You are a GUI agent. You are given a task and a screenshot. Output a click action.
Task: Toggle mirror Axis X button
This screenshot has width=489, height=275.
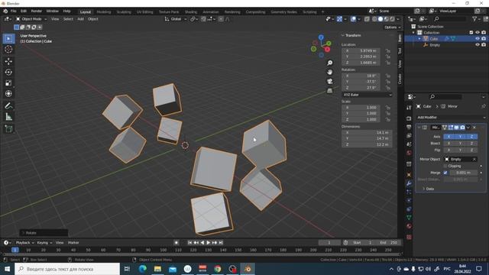(449, 137)
